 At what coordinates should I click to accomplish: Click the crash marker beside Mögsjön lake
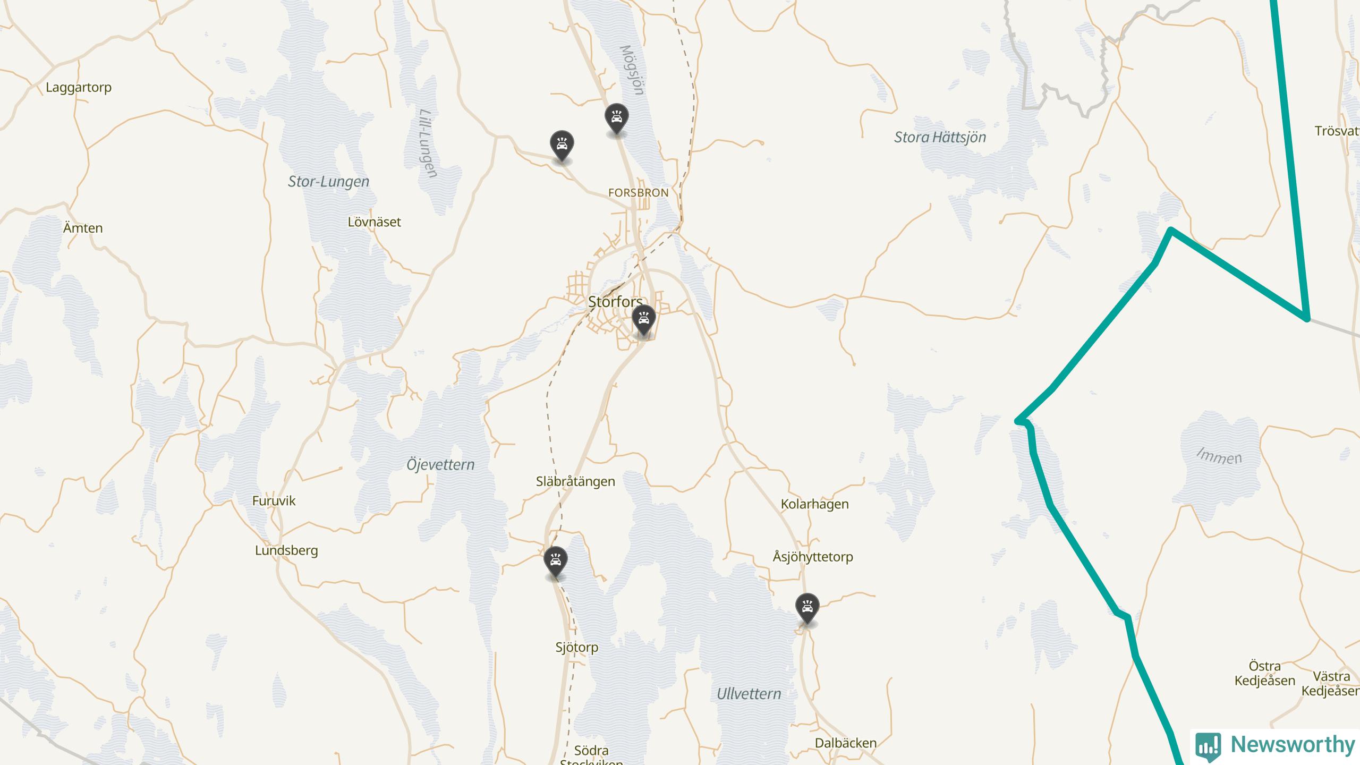click(x=617, y=119)
